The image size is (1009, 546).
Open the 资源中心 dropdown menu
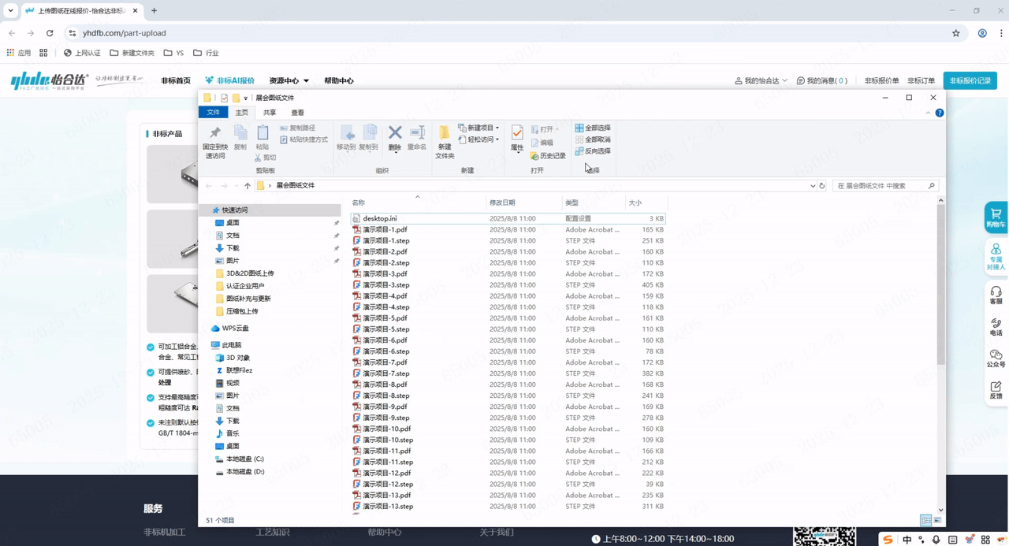[x=289, y=81]
